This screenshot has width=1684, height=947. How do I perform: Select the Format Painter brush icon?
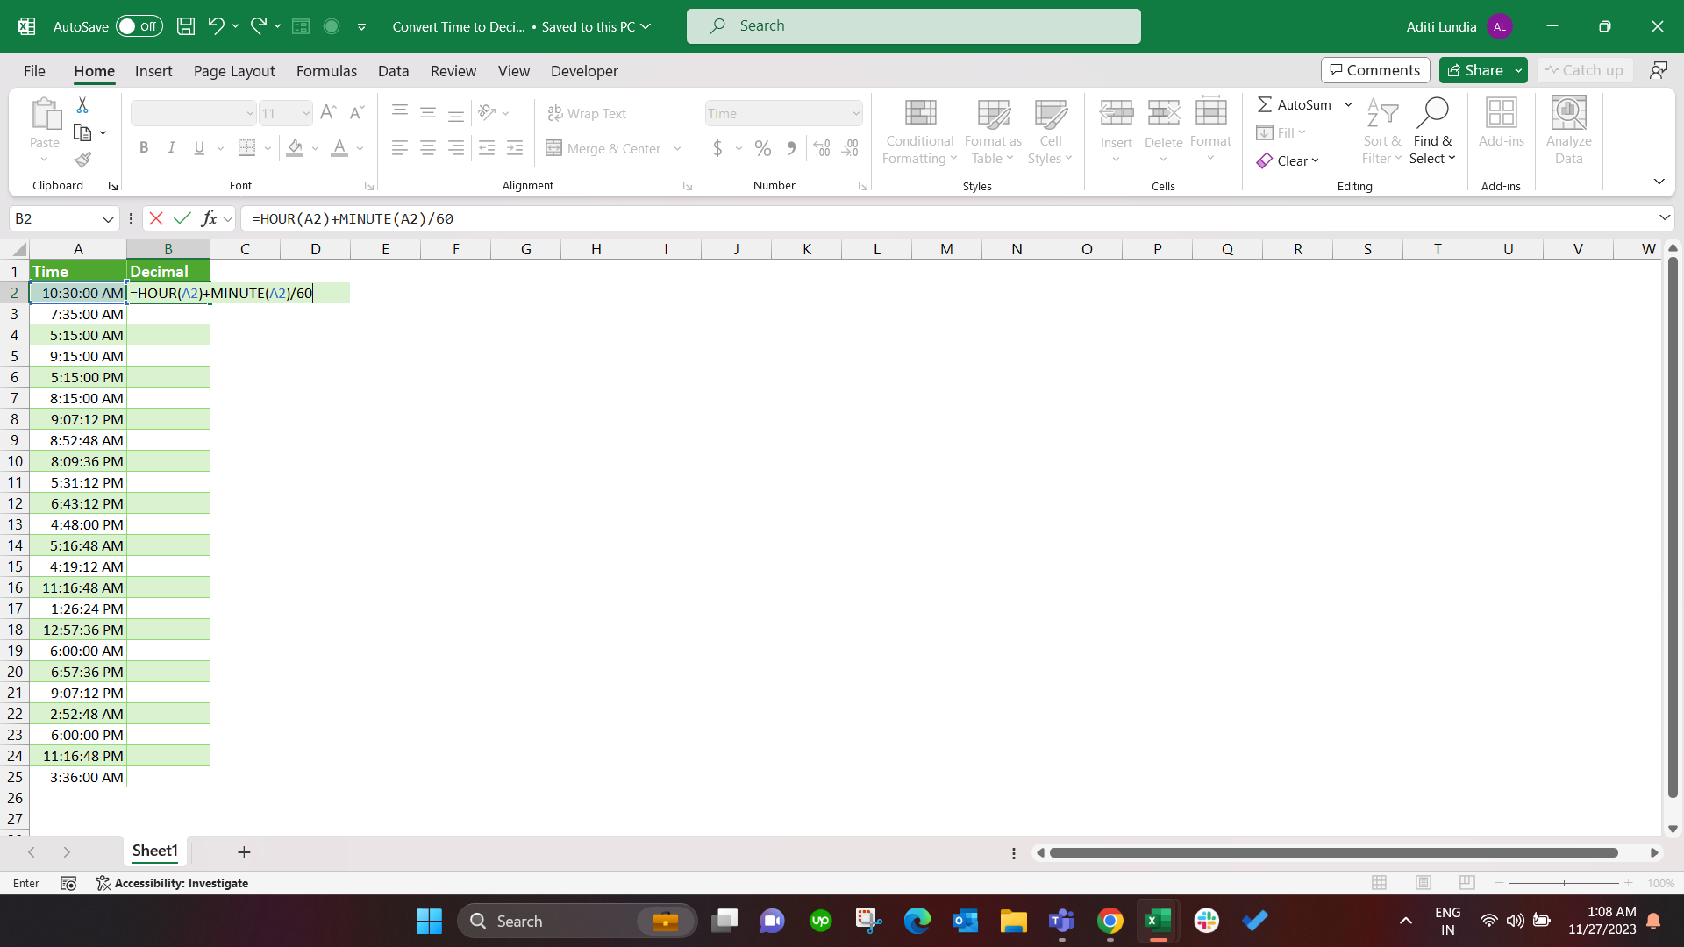click(82, 160)
